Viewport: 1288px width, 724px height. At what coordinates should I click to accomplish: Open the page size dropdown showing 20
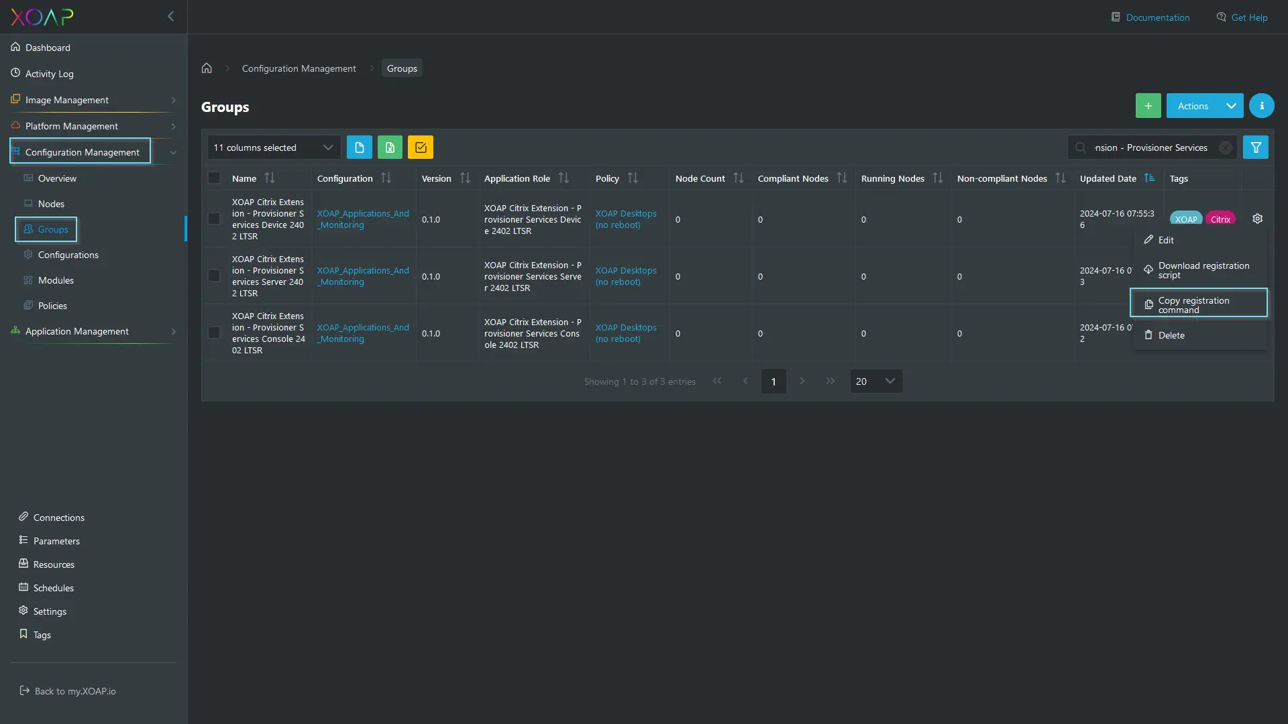(x=876, y=381)
